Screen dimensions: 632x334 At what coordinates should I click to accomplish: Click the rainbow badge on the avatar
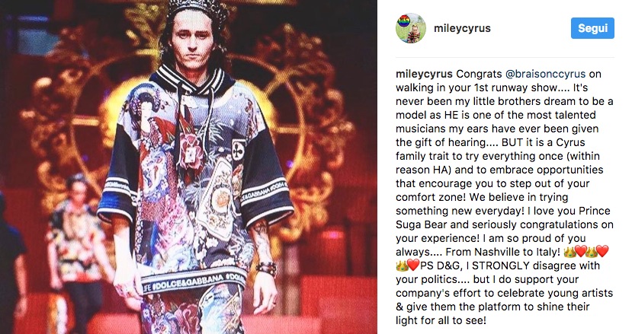(403, 21)
